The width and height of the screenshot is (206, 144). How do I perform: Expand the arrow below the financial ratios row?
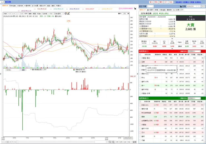[x=172, y=49]
